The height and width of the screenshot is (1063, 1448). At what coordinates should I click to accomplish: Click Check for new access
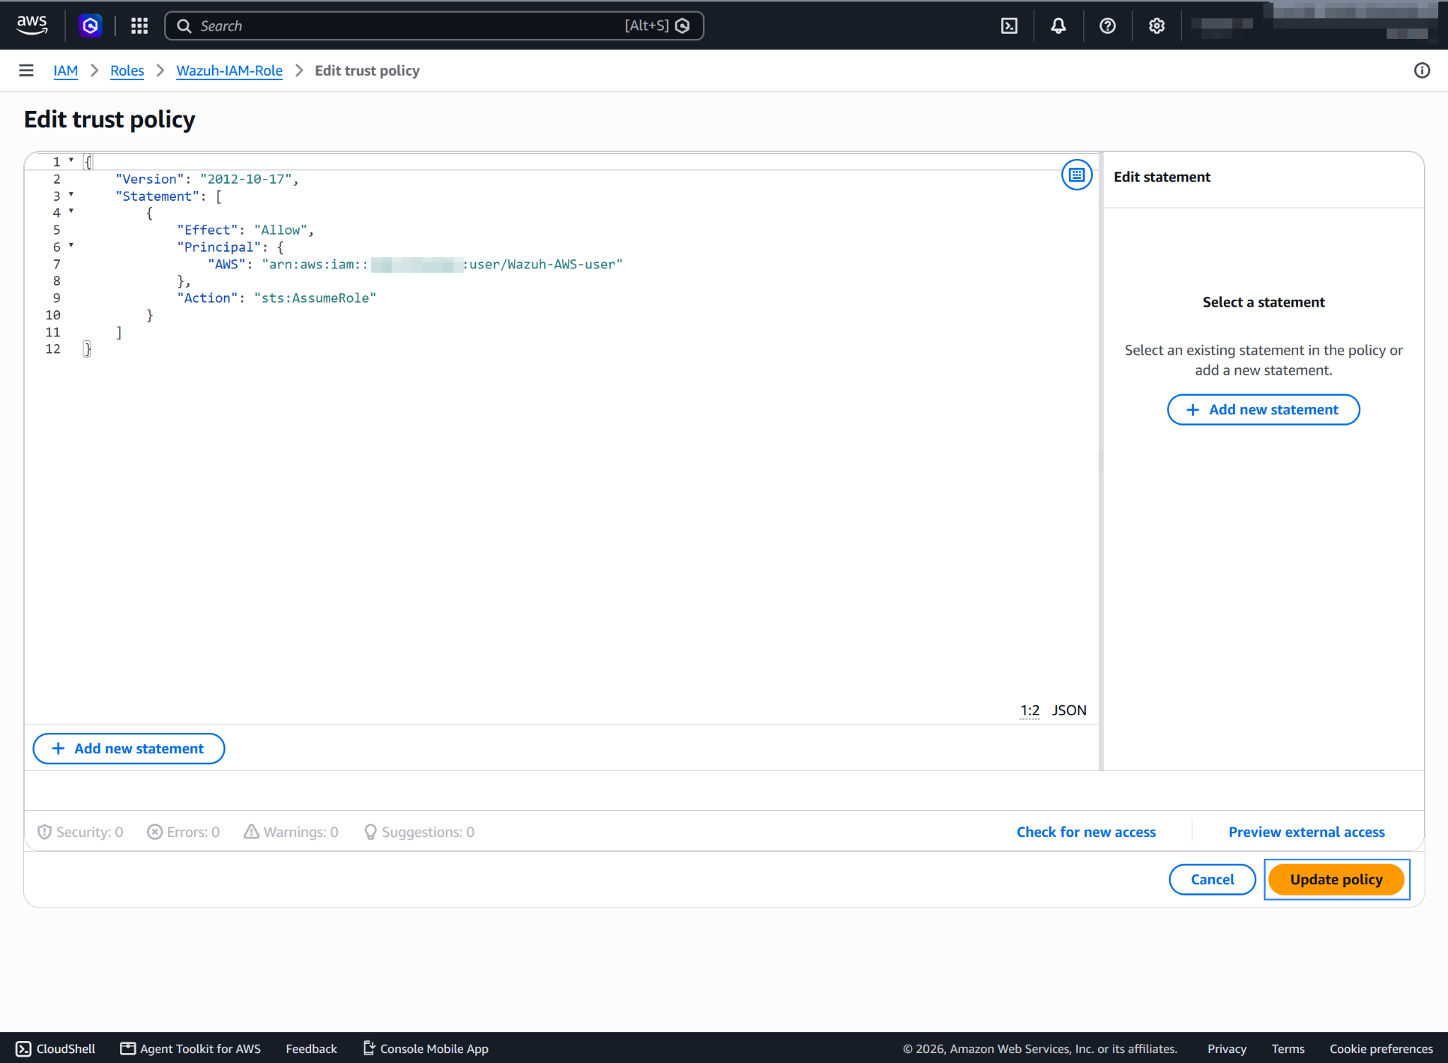click(x=1086, y=832)
